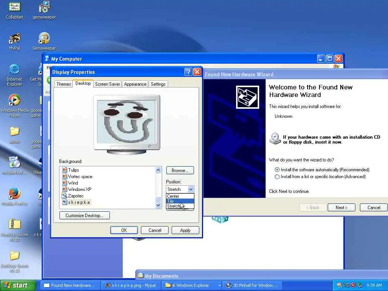The image size is (388, 291).
Task: Click the Display Properties help question button
Action: [x=188, y=72]
